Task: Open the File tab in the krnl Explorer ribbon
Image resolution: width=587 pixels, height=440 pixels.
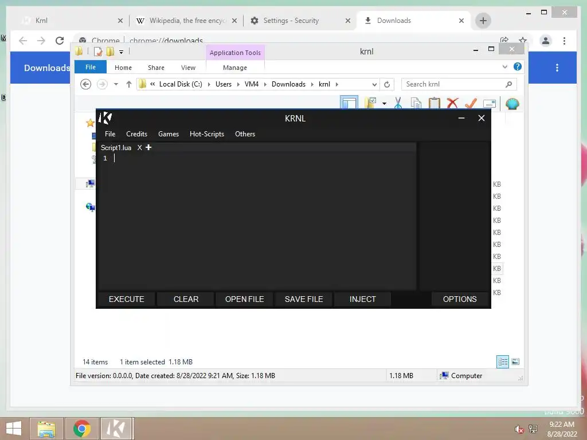Action: [x=91, y=67]
